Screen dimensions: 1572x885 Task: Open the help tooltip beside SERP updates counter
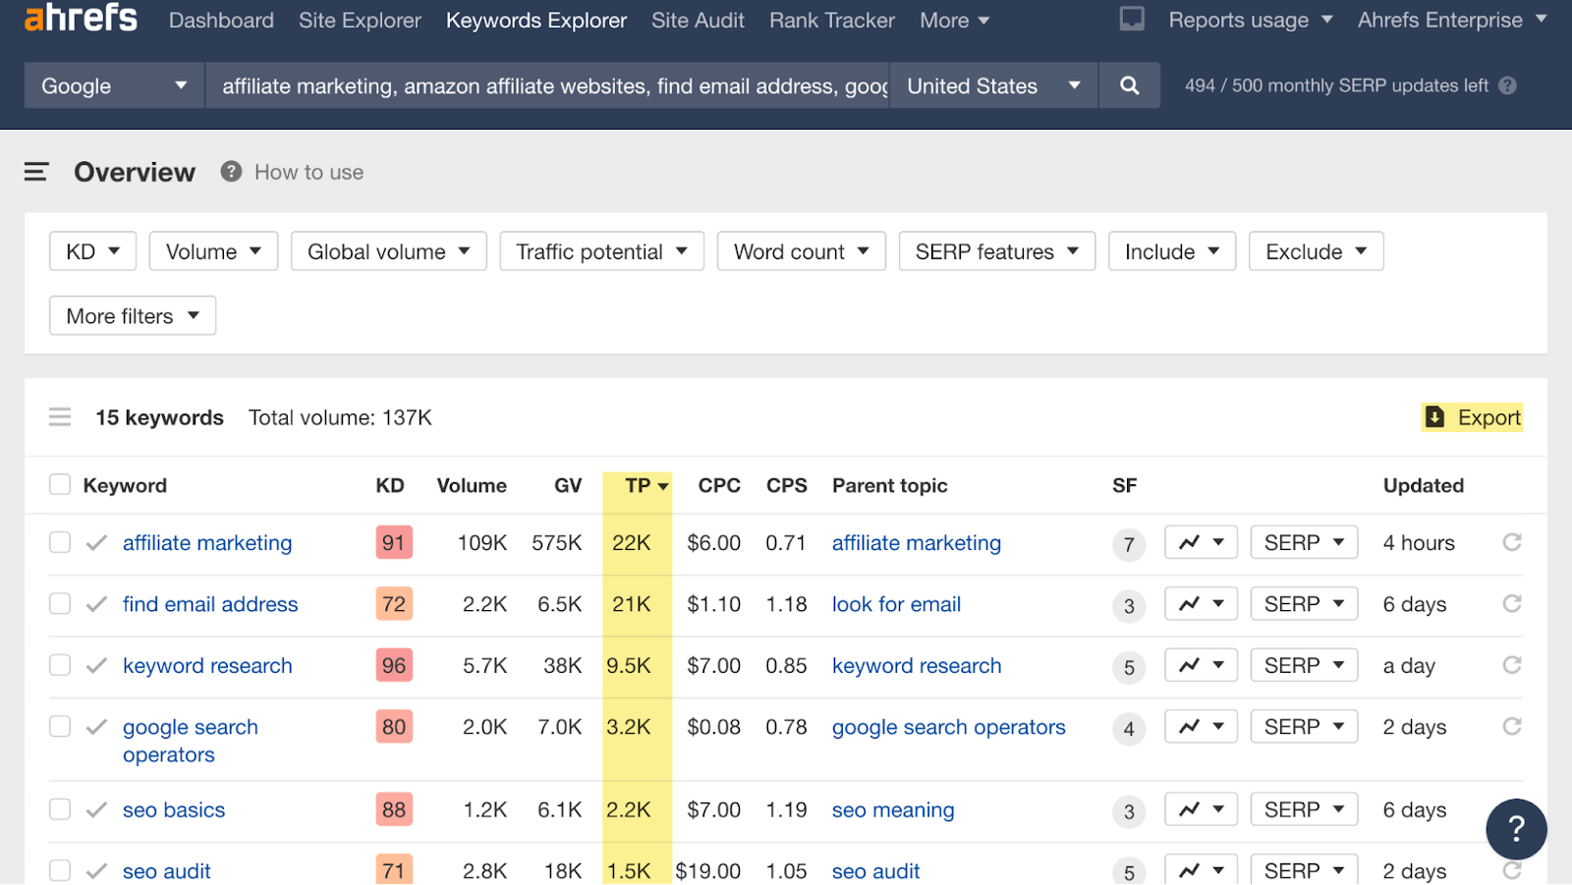[x=1507, y=85]
